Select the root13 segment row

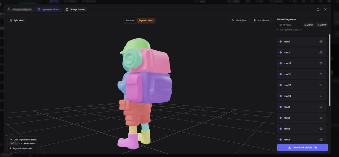click(301, 96)
